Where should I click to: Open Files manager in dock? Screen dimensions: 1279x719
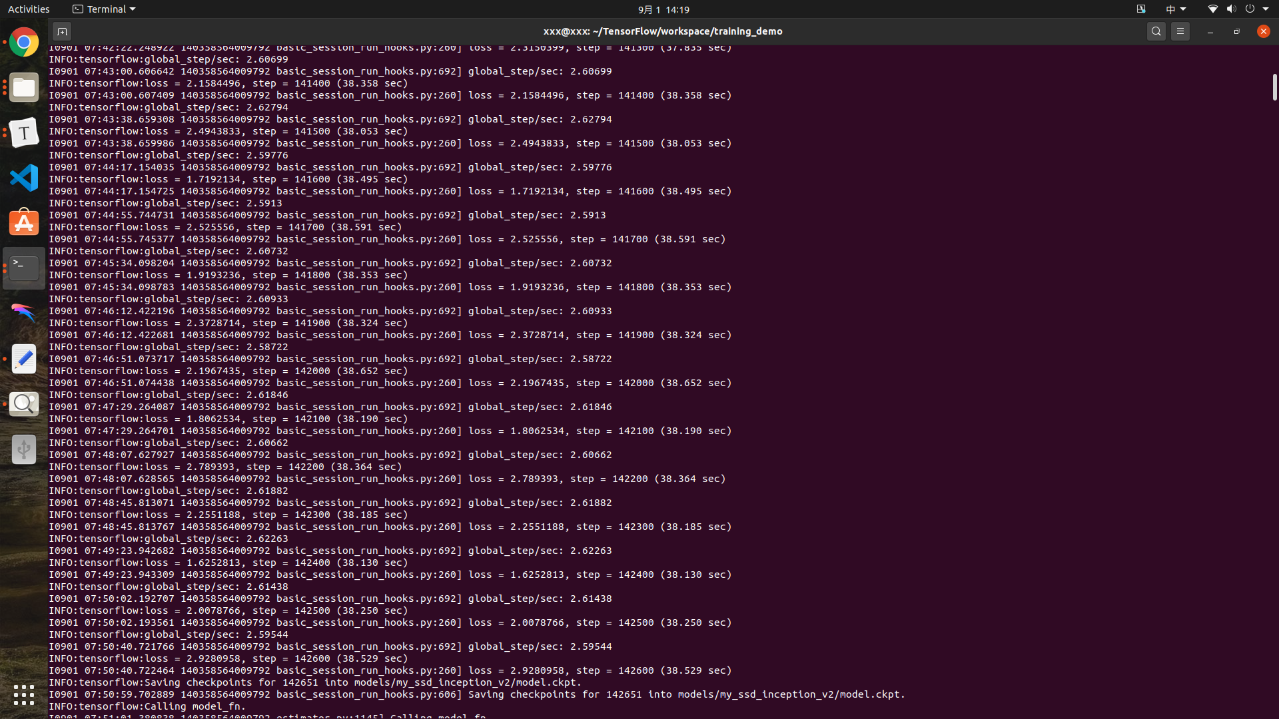[x=24, y=88]
